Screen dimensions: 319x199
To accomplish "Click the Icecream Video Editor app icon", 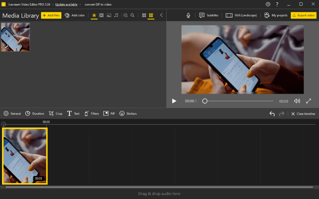I will (4, 4).
